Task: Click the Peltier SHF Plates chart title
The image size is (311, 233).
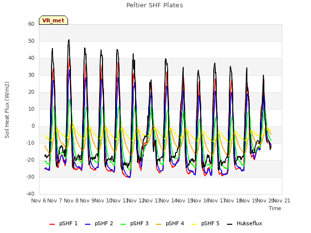Action: point(155,5)
